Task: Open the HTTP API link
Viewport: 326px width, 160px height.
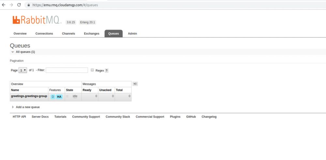Action: pyautogui.click(x=19, y=117)
